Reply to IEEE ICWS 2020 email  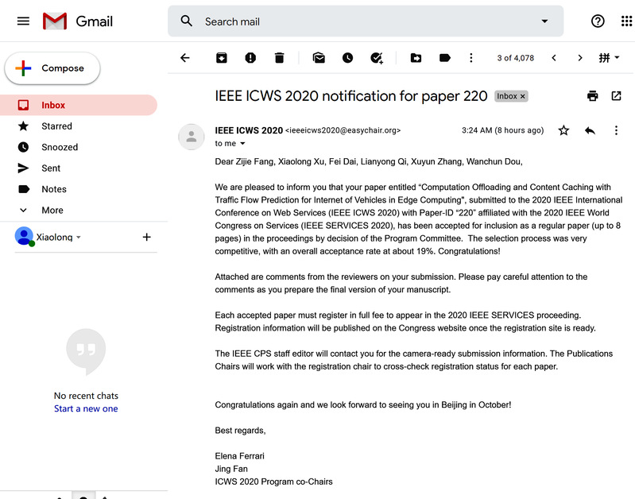pos(590,130)
